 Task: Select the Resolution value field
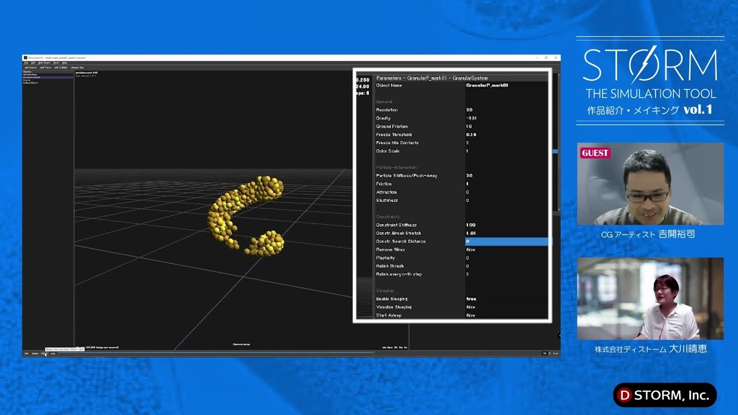click(x=507, y=110)
